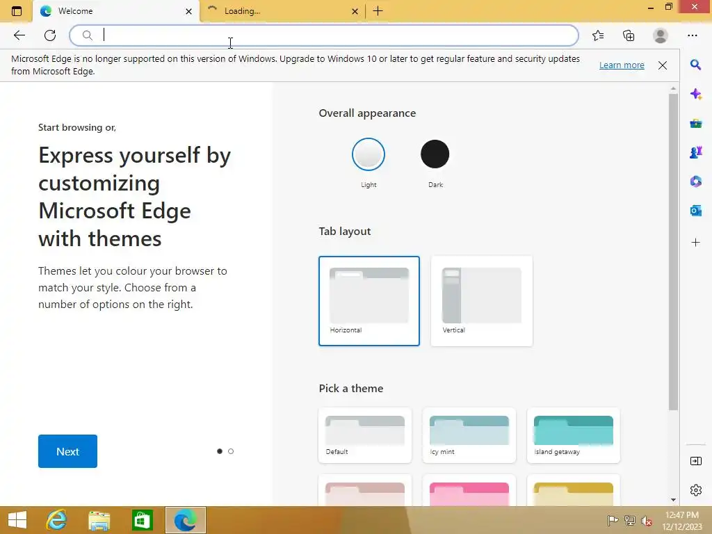The height and width of the screenshot is (534, 712).
Task: Open the profile avatar icon
Action: coord(661,35)
